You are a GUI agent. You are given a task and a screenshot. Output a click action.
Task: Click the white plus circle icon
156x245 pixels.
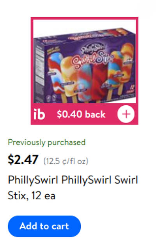pyautogui.click(x=126, y=114)
